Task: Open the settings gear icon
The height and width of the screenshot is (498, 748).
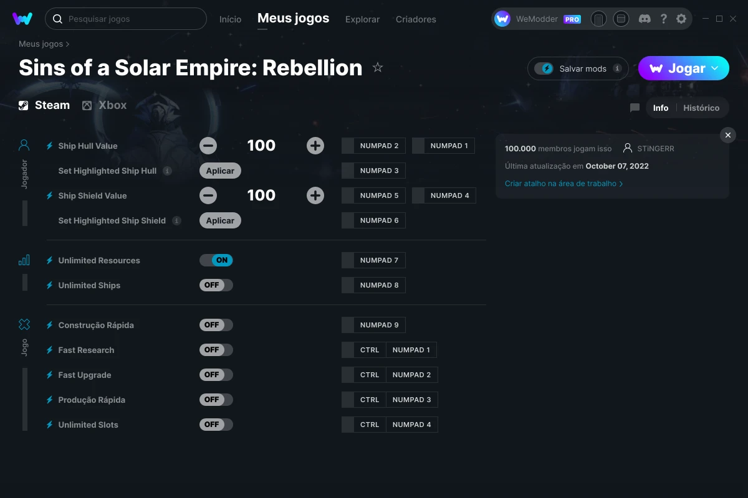Action: (681, 19)
